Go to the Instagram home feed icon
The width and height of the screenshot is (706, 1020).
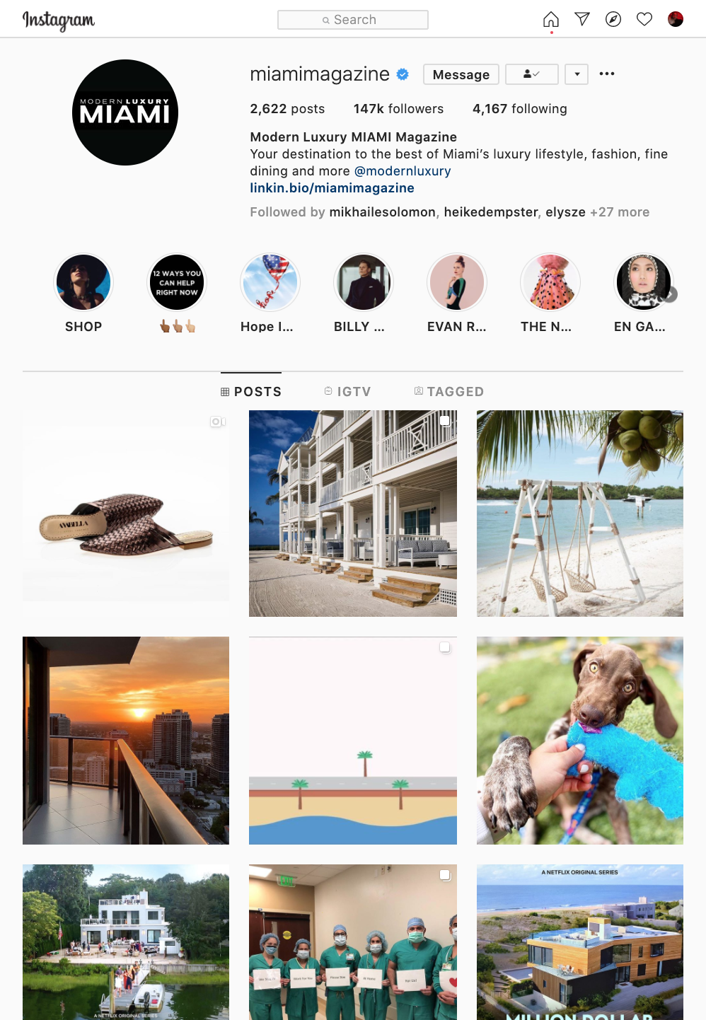pyautogui.click(x=551, y=19)
